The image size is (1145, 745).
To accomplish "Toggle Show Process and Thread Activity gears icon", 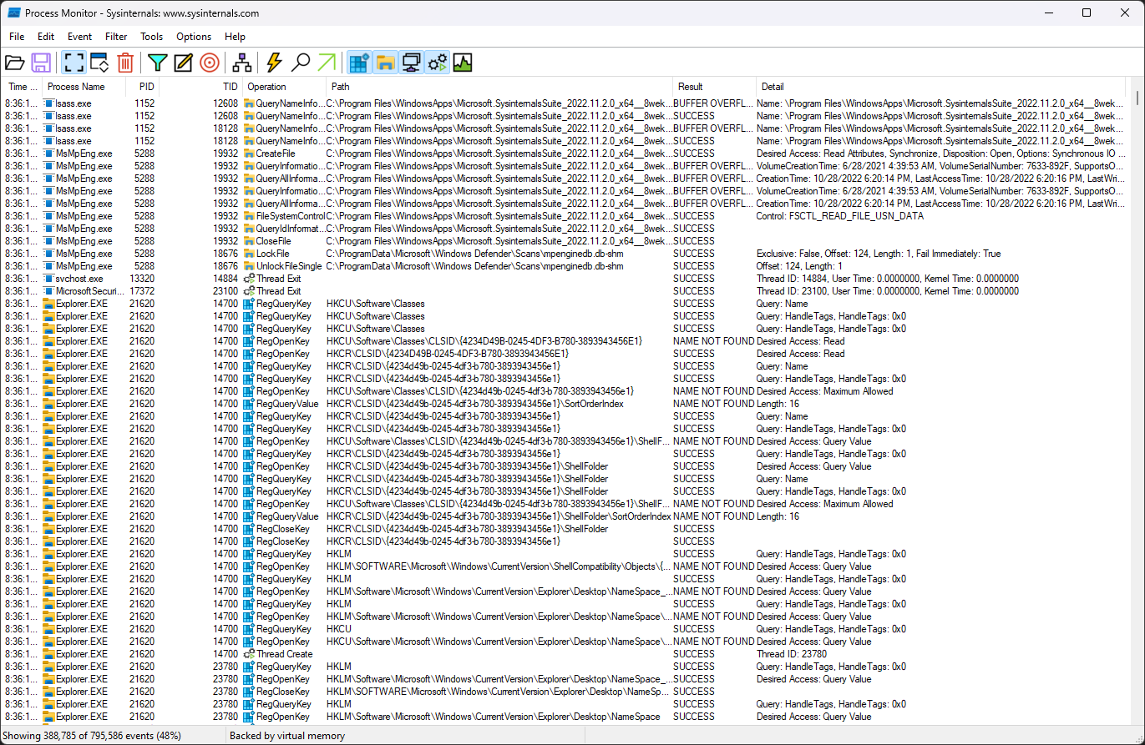I will click(437, 63).
